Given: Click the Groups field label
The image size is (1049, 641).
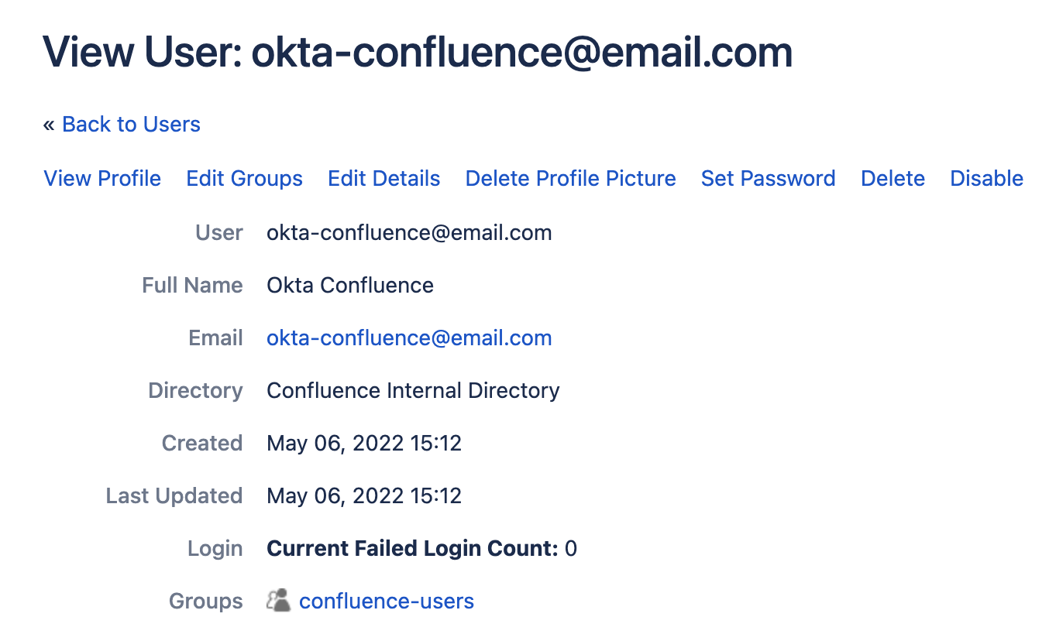Looking at the screenshot, I should (x=205, y=602).
